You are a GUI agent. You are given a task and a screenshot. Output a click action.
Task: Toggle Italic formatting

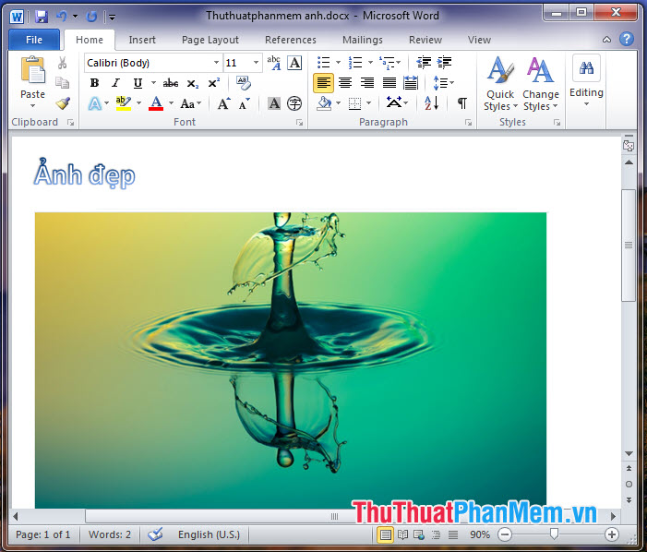116,83
